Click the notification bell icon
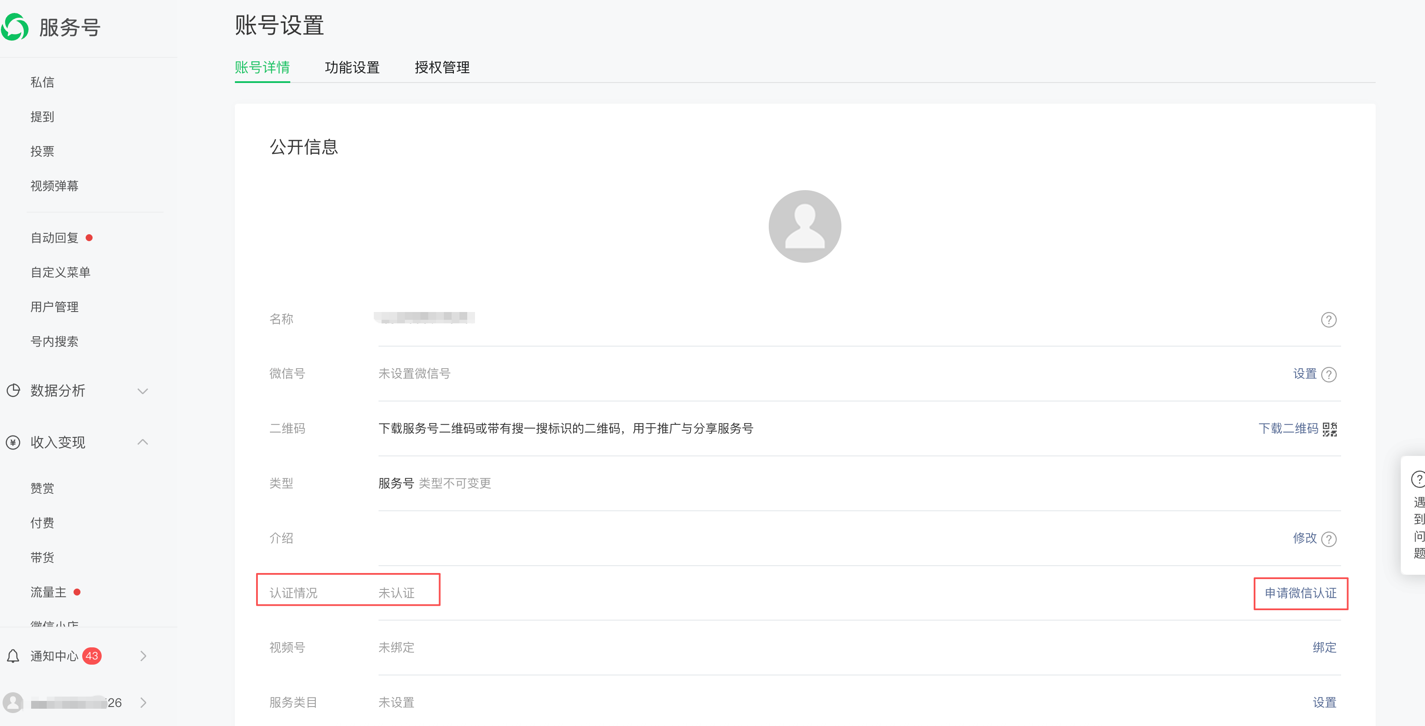1425x726 pixels. [13, 656]
